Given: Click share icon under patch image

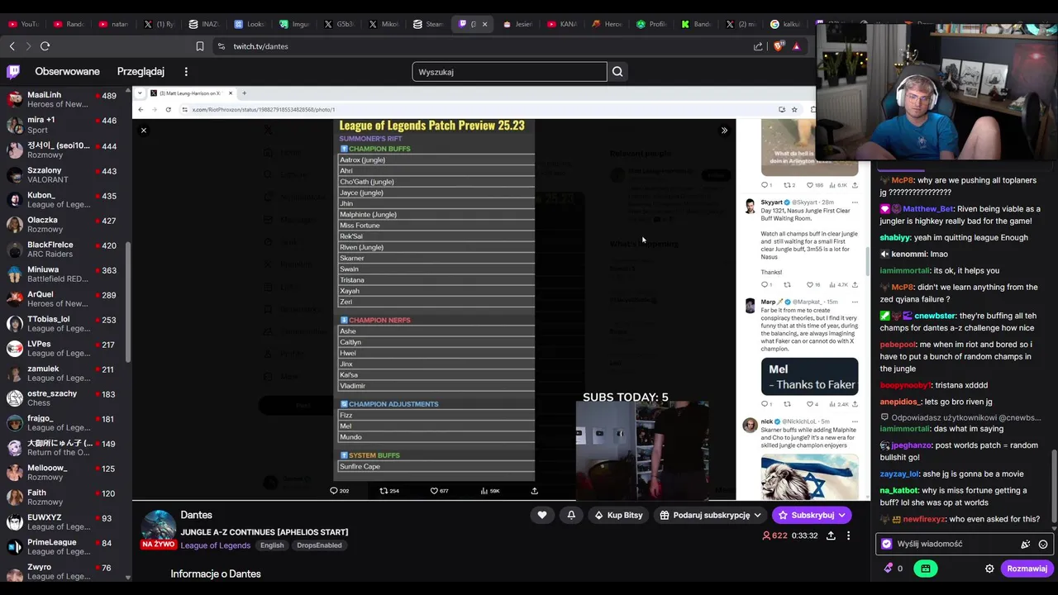Looking at the screenshot, I should 534,491.
